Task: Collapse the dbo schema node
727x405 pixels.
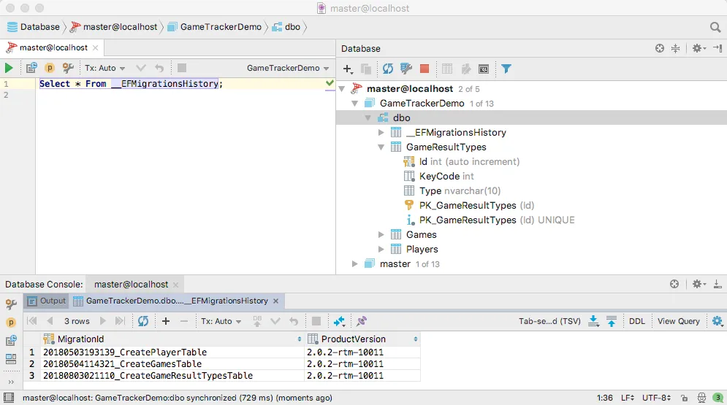Action: tap(368, 117)
